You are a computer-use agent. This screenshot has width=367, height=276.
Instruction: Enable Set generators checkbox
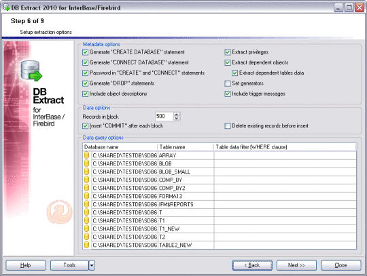(x=228, y=83)
